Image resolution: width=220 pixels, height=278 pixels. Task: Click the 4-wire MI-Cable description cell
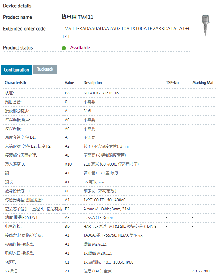[107, 209]
